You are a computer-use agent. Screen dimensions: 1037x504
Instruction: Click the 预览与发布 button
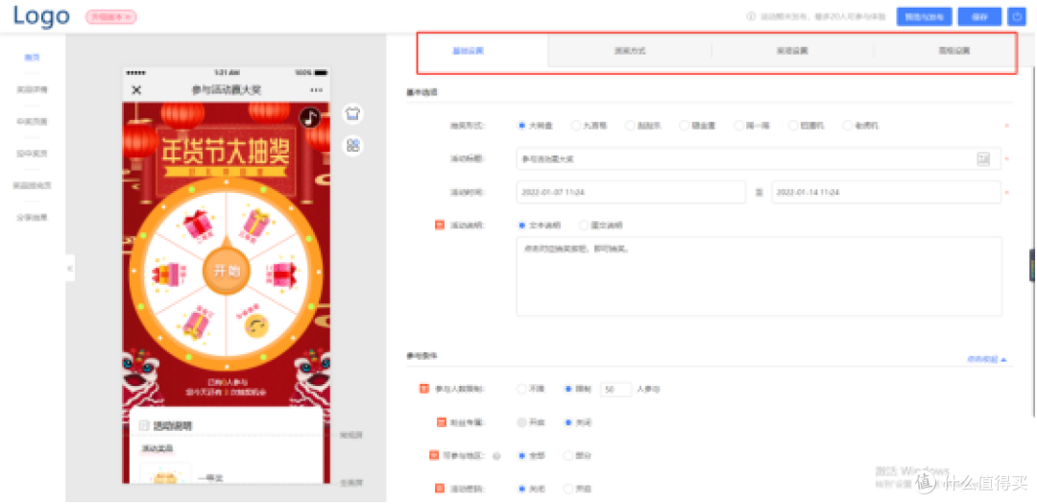(924, 17)
